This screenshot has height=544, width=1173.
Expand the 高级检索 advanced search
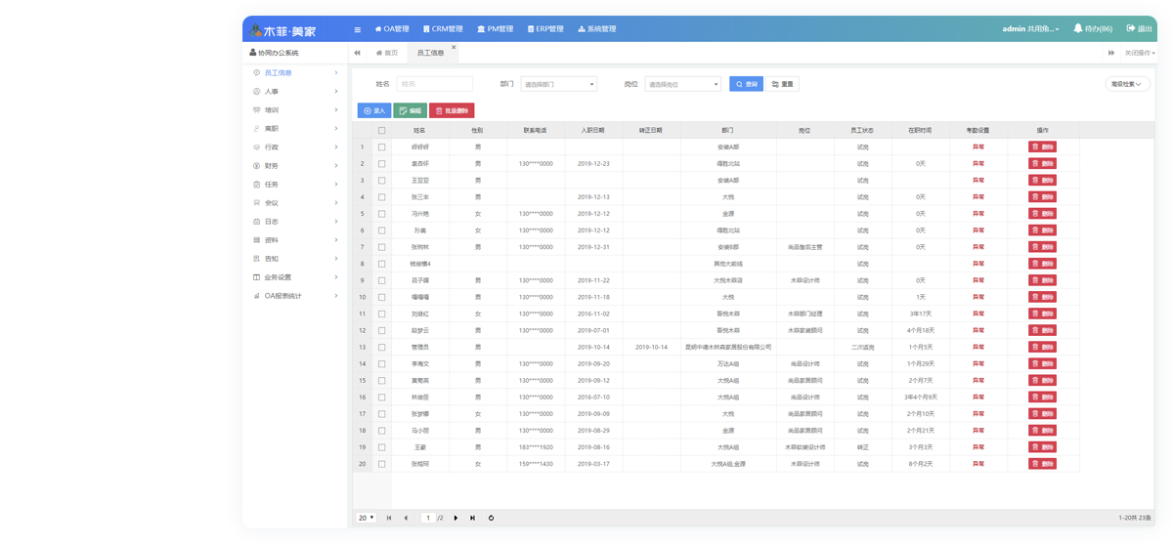(x=1128, y=85)
